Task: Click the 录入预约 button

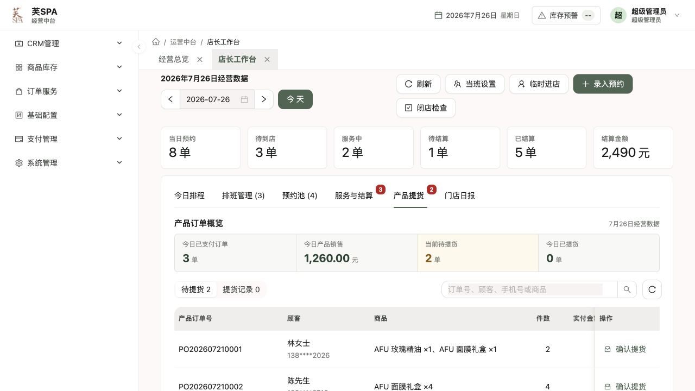Action: [603, 84]
